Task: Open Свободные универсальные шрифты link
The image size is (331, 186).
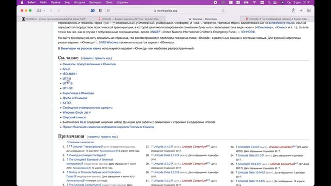Action: [87, 107]
